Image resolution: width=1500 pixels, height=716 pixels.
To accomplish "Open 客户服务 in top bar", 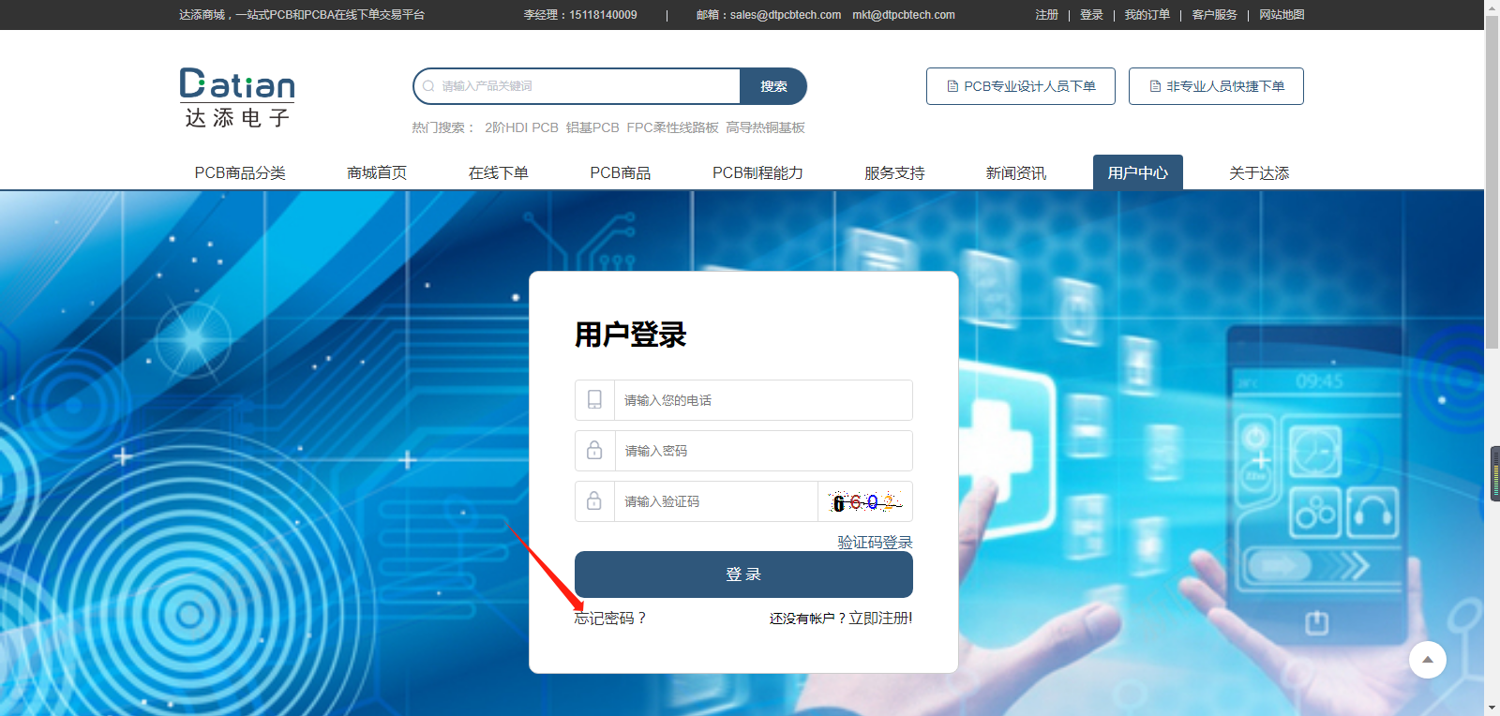I will (1214, 15).
